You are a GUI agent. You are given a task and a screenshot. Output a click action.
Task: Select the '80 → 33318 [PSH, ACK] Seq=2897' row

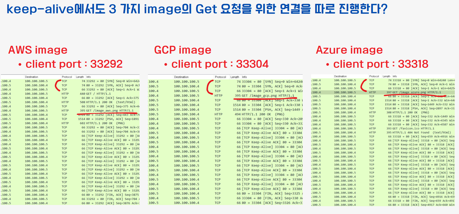383,108
